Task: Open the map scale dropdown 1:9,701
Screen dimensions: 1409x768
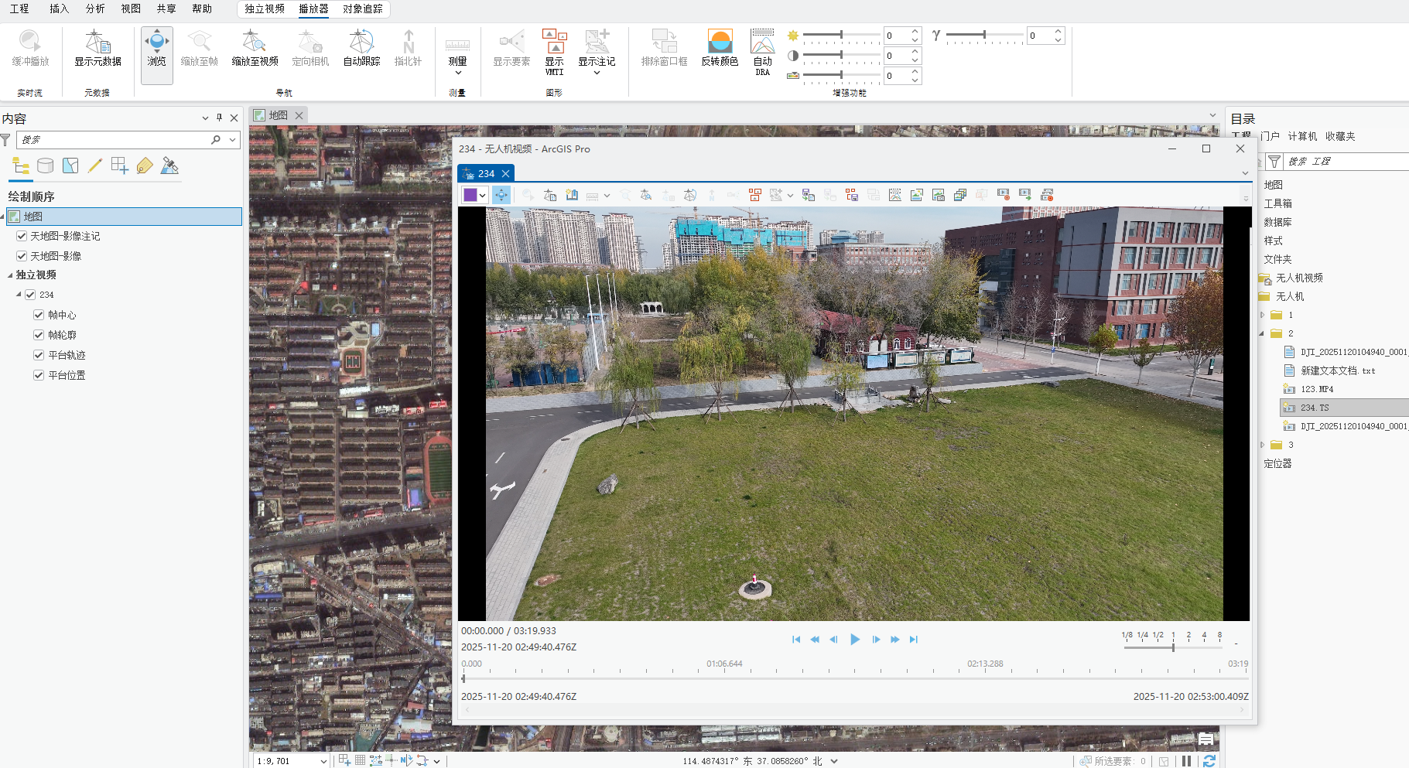Action: [x=323, y=761]
